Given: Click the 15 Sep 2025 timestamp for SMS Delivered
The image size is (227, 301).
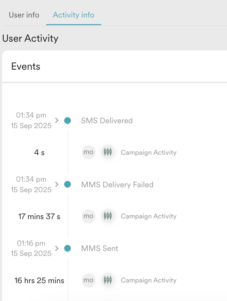Looking at the screenshot, I should (x=31, y=125).
